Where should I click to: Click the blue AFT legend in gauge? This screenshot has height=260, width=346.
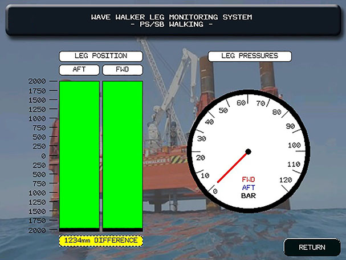click(249, 187)
